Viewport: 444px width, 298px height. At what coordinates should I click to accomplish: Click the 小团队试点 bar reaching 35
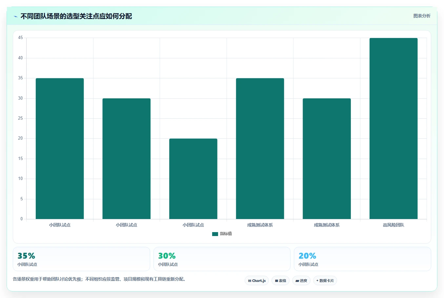coord(60,149)
